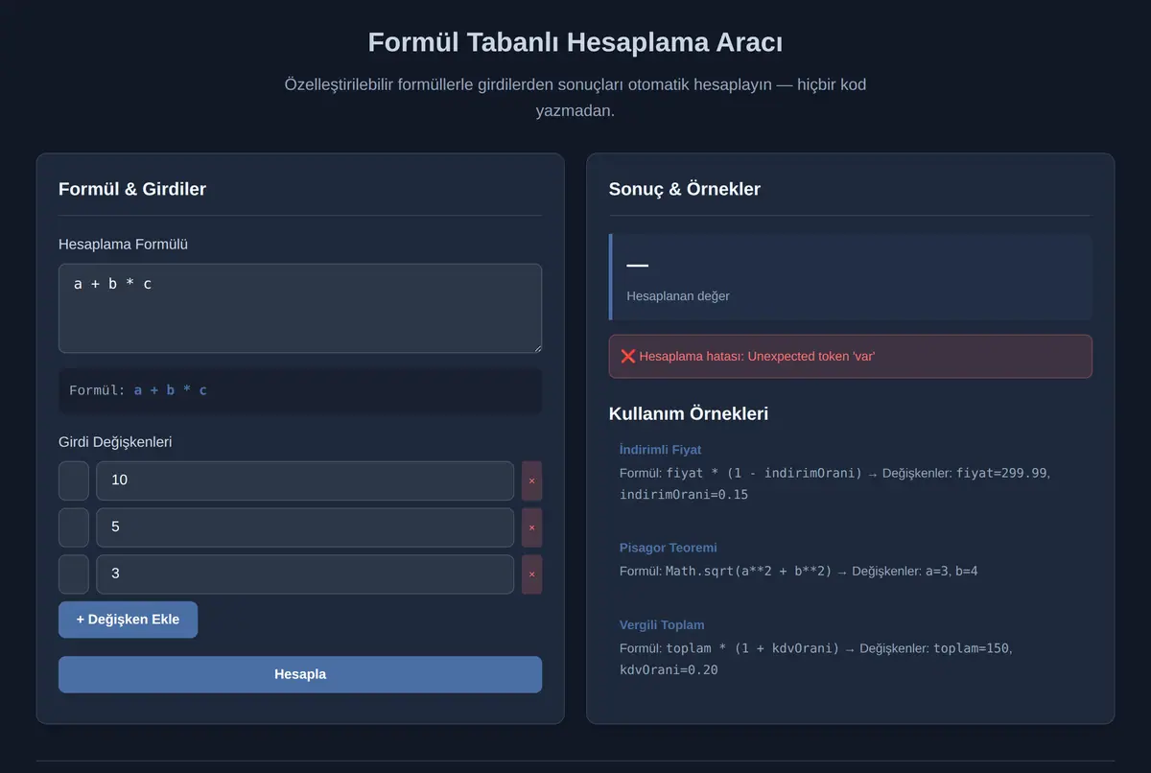1151x773 pixels.
Task: Click the Hesapla button
Action: coord(300,674)
